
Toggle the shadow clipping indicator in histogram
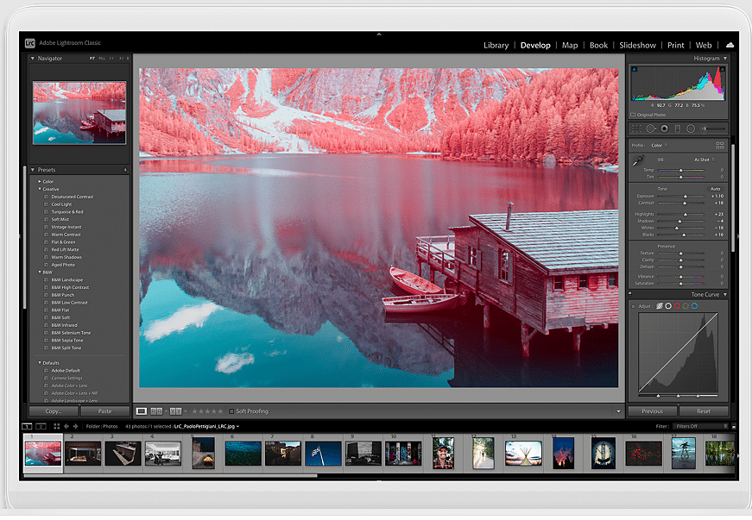[634, 70]
